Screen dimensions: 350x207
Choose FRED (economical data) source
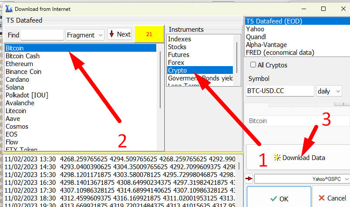tap(280, 52)
